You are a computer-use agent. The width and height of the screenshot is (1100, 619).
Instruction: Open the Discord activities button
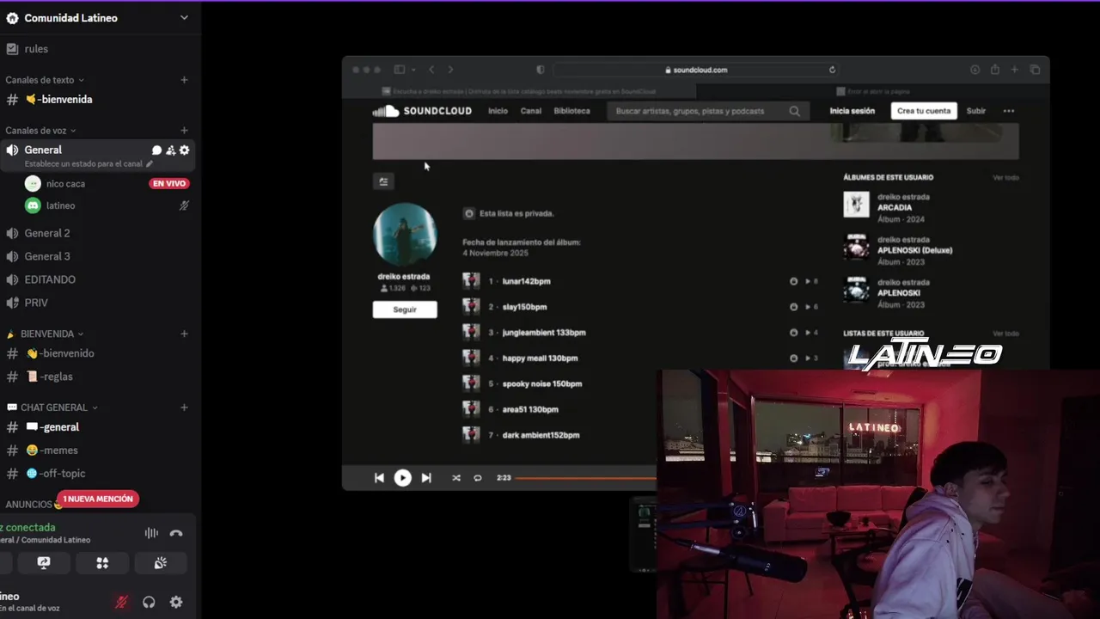102,562
